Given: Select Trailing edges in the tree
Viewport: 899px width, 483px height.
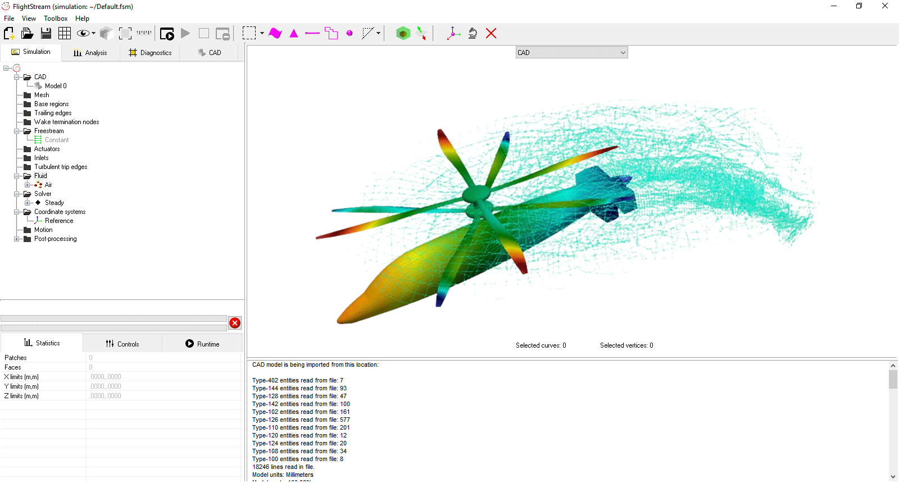Looking at the screenshot, I should point(53,113).
